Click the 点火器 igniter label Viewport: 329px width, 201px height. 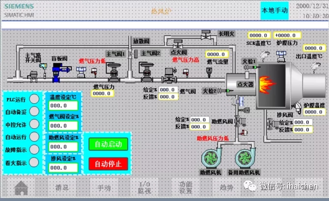pos(246,84)
